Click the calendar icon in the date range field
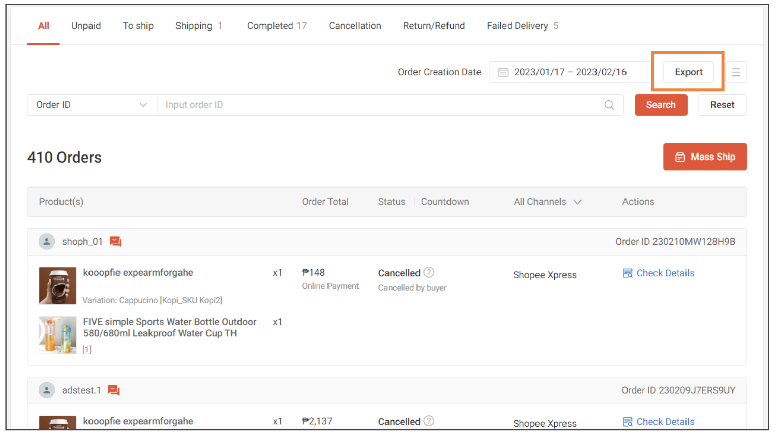Viewport: 775px width, 437px height. (503, 72)
